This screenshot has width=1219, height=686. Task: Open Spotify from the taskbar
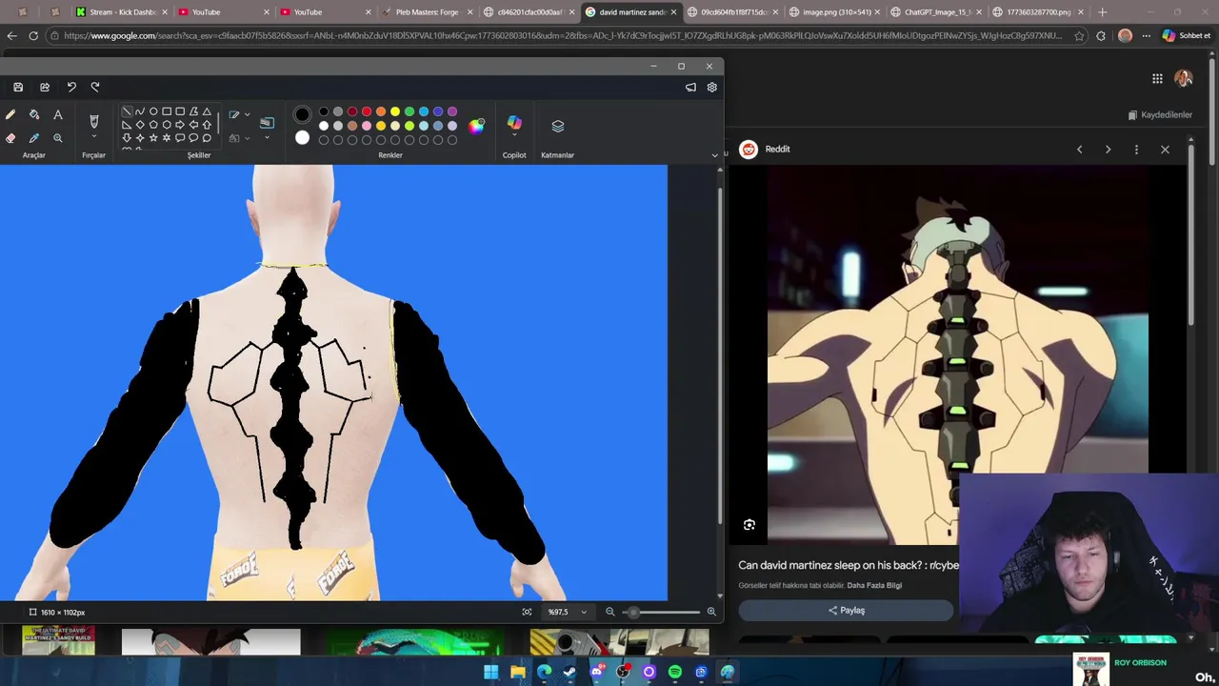point(675,672)
